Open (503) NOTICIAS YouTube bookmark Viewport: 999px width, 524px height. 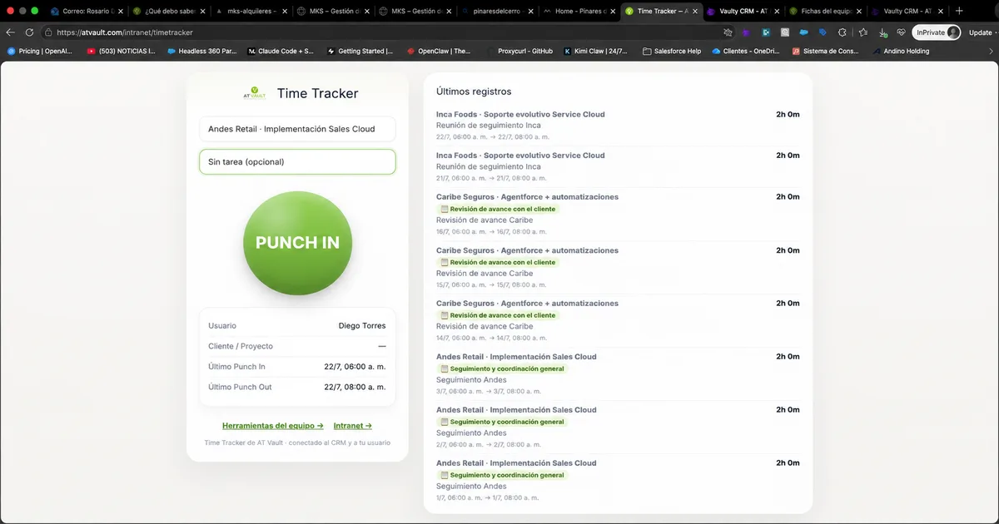[122, 51]
